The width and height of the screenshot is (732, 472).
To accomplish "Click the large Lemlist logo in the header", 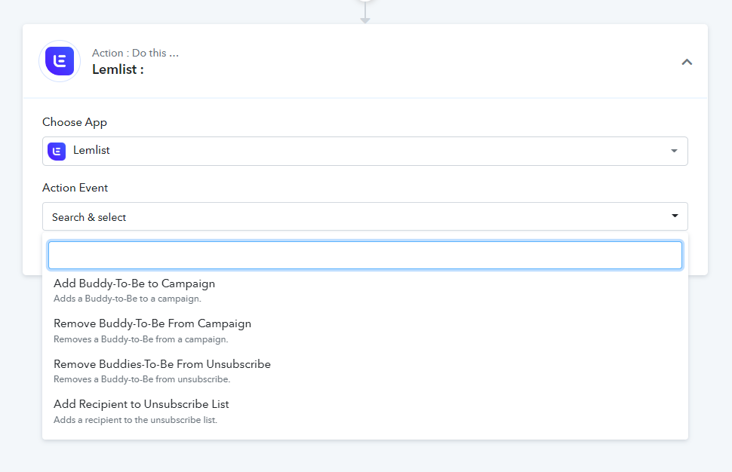I will (60, 61).
